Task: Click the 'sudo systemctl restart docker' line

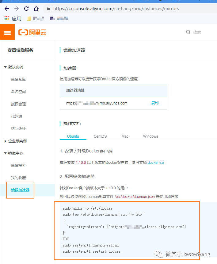Action: (92, 251)
